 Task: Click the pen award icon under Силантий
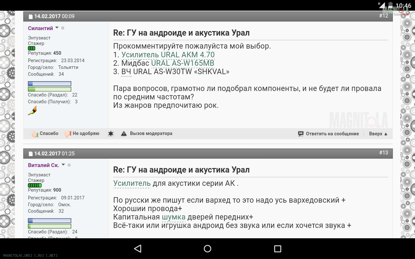click(x=32, y=111)
